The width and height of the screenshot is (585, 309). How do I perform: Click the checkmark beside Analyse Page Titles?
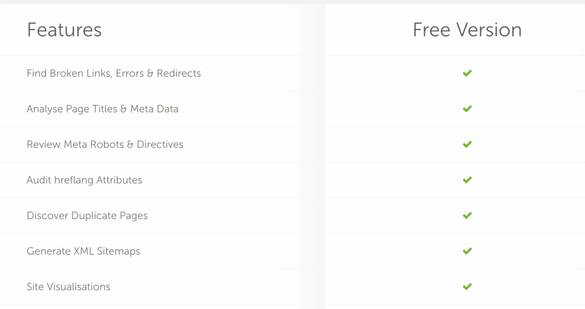click(467, 109)
